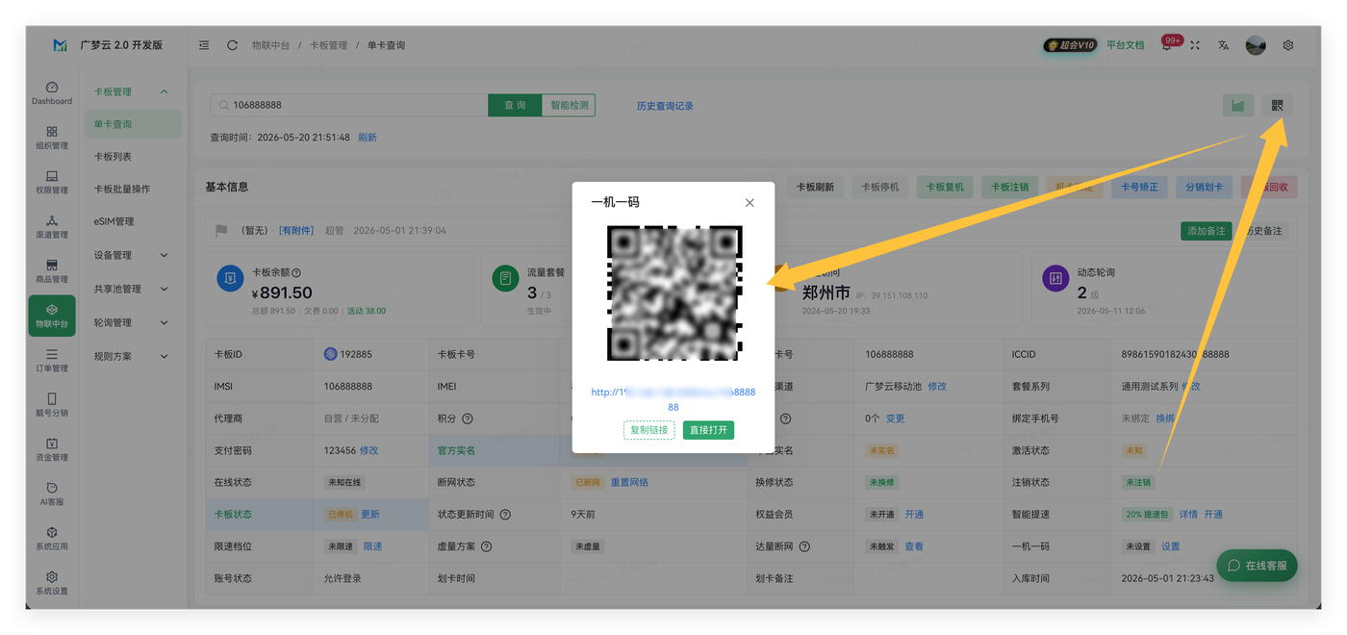
Task: Open 订单管理 in the left sidebar
Action: click(x=52, y=360)
